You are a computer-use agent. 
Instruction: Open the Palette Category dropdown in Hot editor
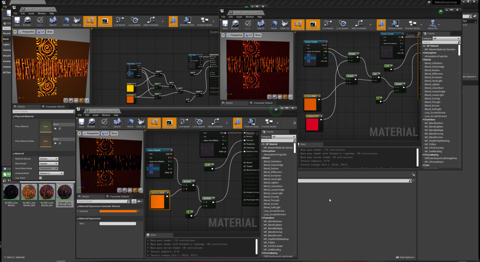[x=446, y=39]
